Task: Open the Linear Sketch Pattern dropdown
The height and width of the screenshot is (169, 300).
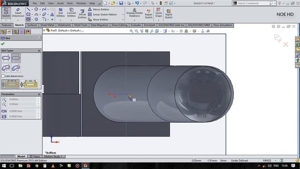Action: 123,15
